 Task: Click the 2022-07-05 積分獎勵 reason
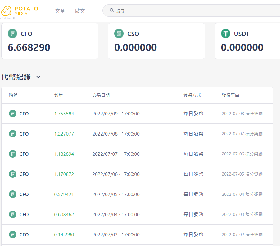pos(242,174)
